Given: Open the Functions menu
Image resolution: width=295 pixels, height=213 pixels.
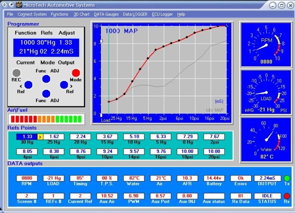Looking at the screenshot, I should tap(59, 14).
